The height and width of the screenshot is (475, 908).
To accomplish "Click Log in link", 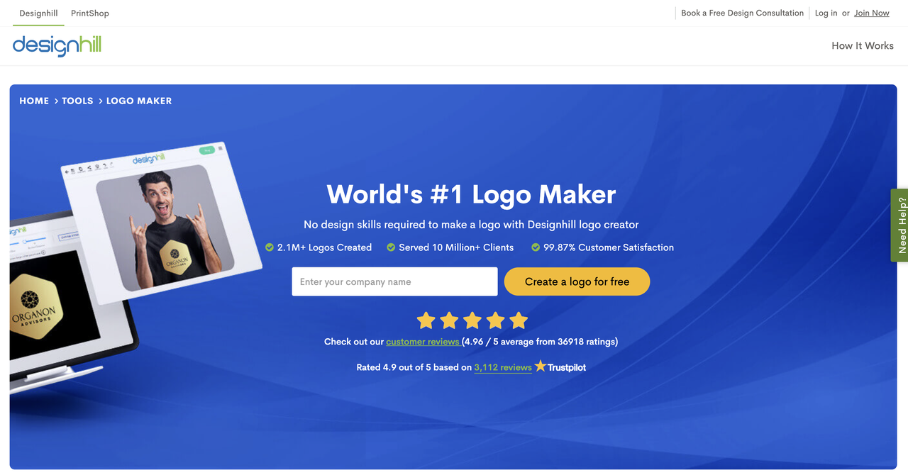I will (826, 13).
